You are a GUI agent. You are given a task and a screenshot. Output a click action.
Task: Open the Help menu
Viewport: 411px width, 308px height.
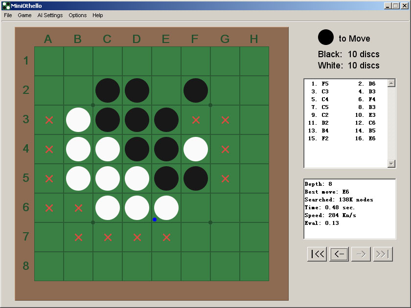click(98, 15)
